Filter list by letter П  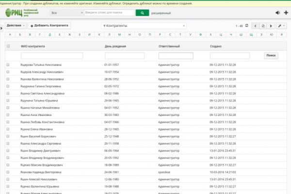click(x=150, y=34)
